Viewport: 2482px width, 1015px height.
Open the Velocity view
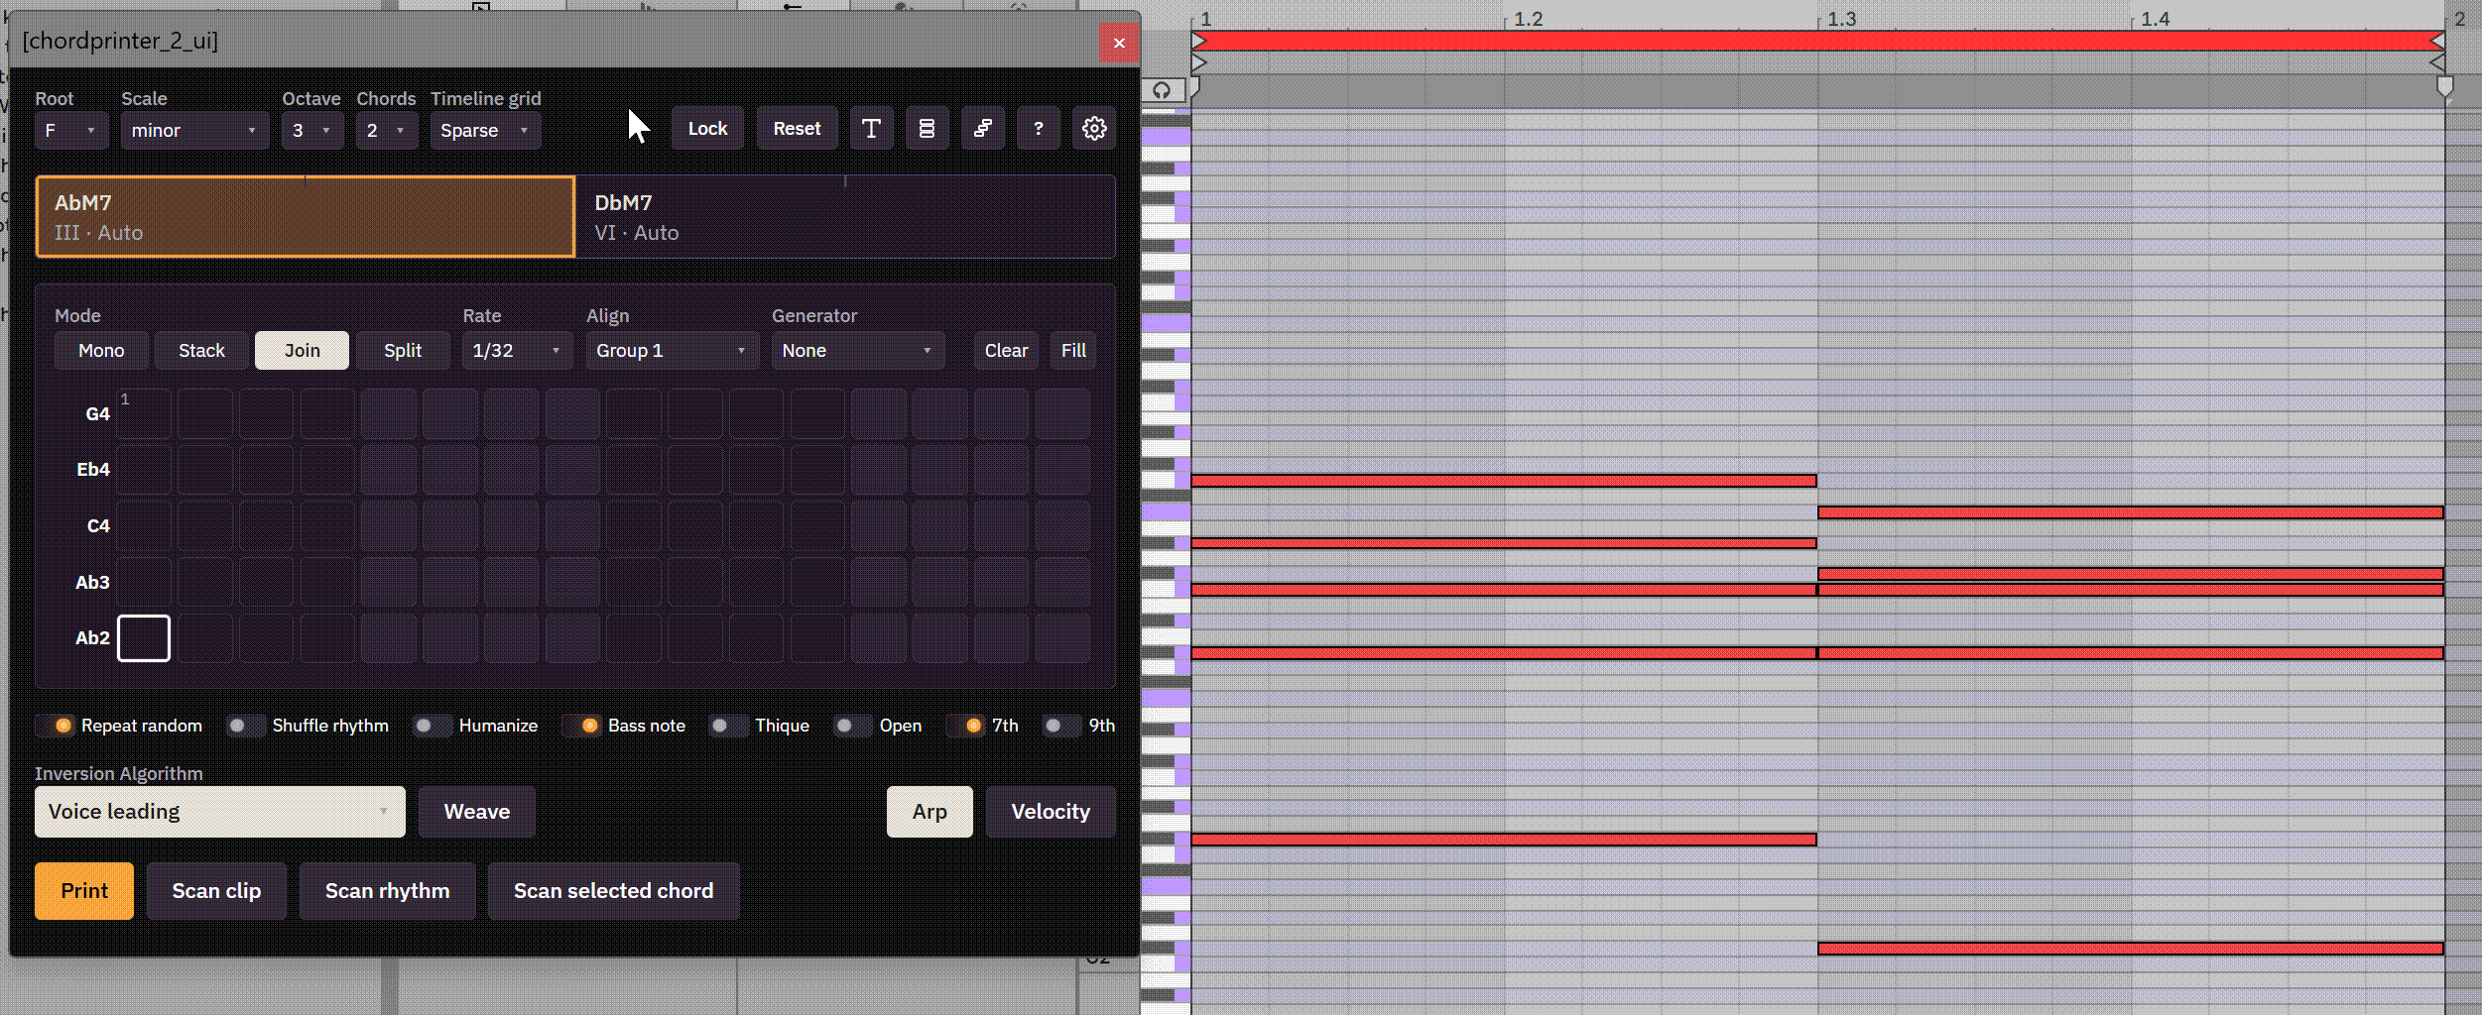pyautogui.click(x=1051, y=812)
